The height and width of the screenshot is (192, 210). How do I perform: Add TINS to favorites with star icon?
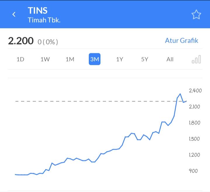[x=196, y=15]
